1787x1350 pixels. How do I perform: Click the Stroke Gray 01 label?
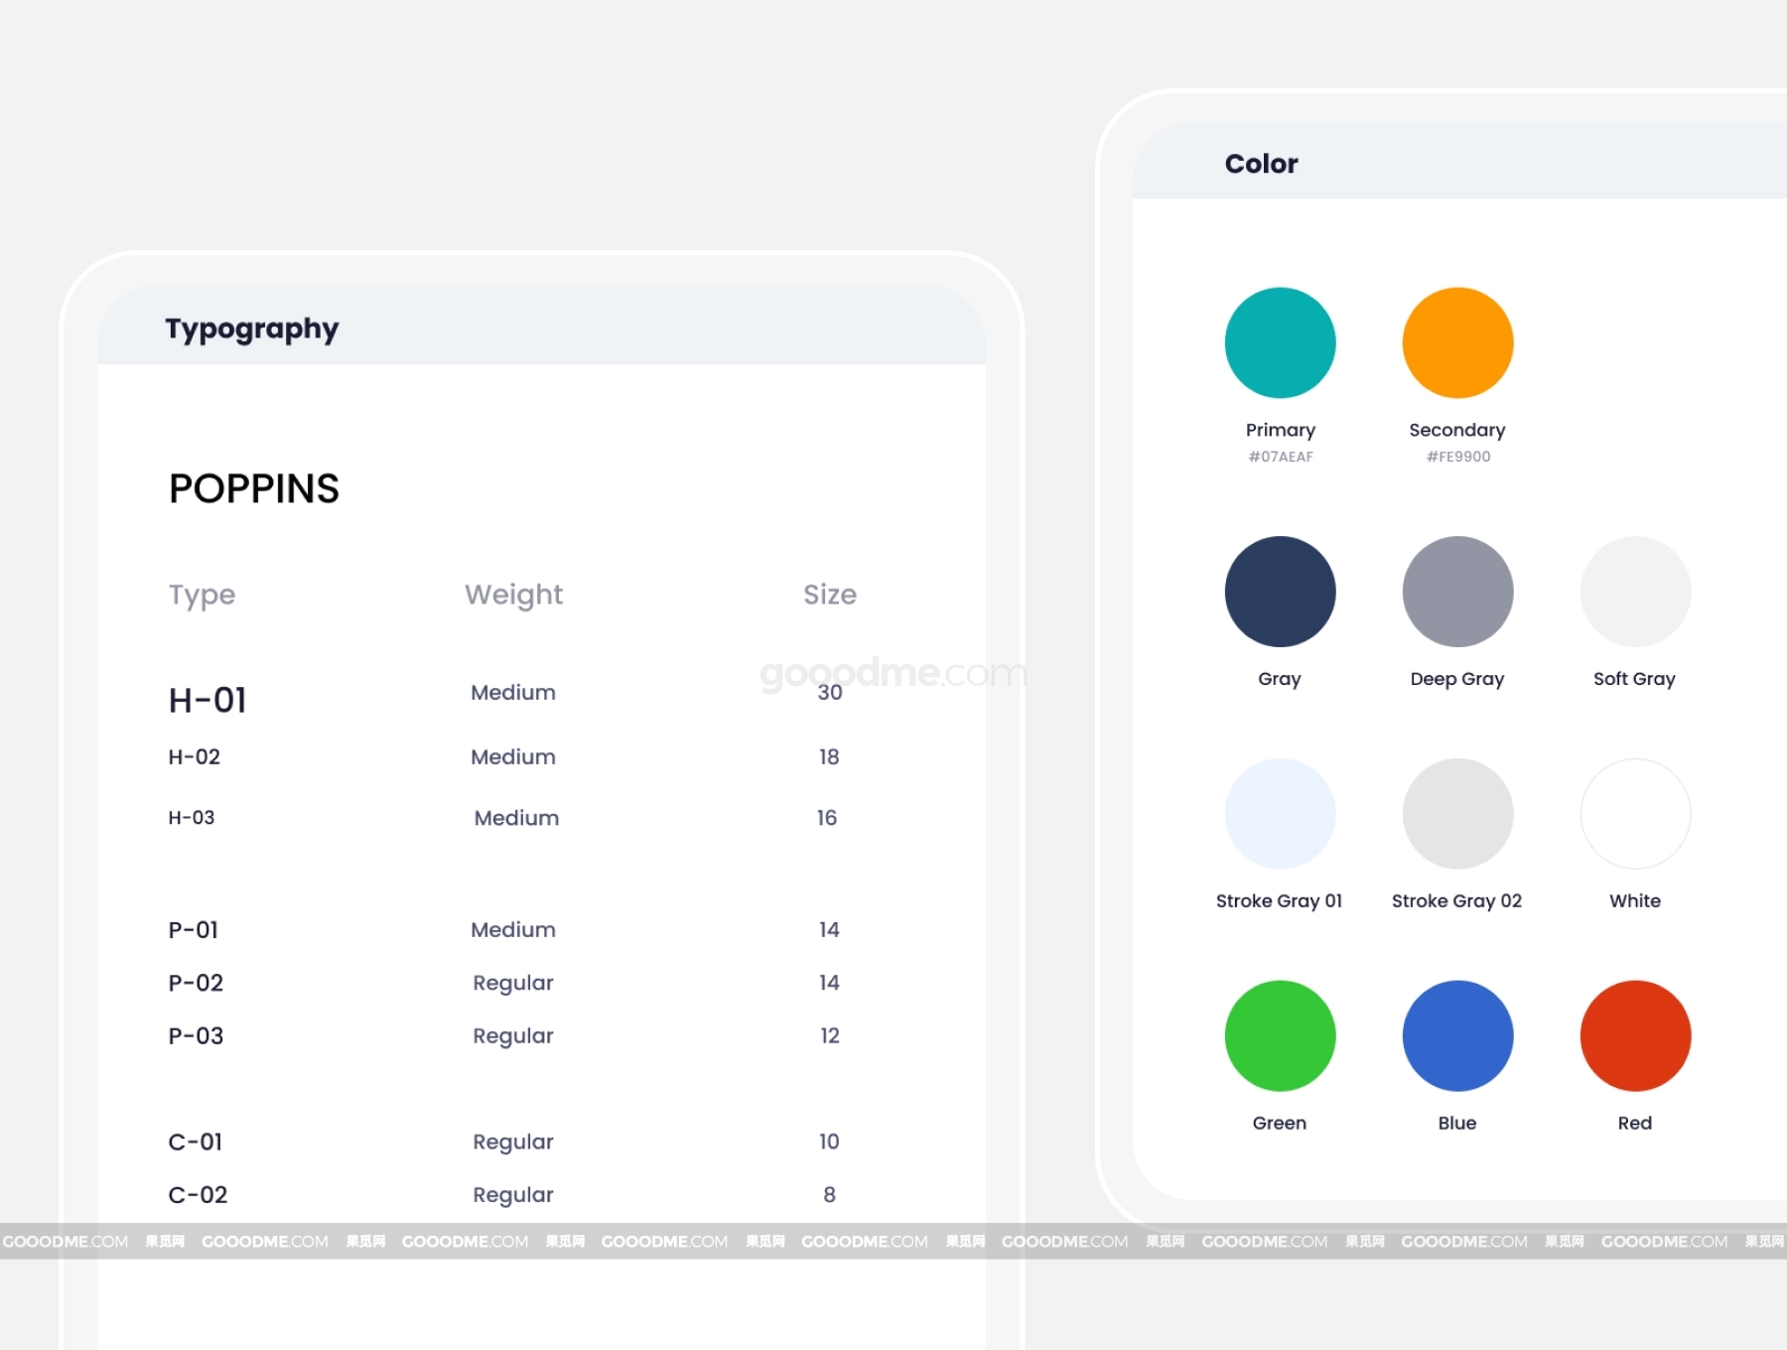tap(1279, 901)
